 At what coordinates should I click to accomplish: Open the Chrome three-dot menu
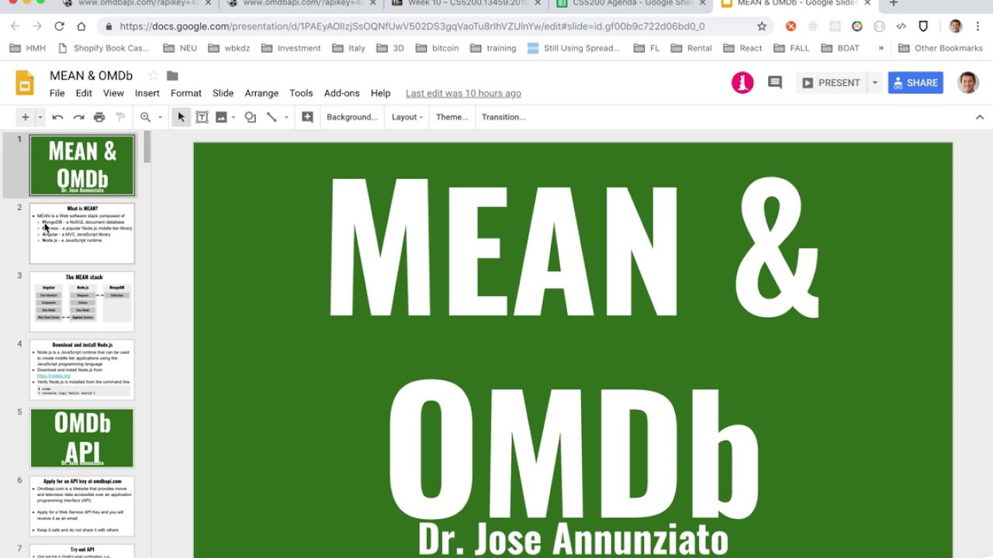[979, 26]
